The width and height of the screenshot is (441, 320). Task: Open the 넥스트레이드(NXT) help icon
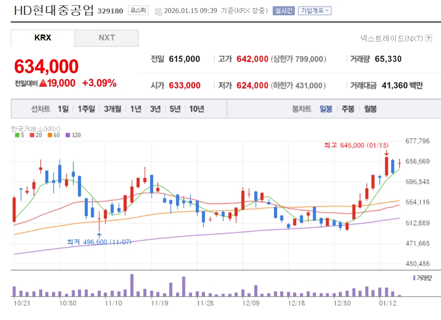[x=428, y=38]
